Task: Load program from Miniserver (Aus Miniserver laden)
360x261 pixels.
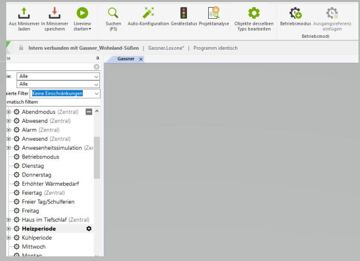Action: (24, 19)
